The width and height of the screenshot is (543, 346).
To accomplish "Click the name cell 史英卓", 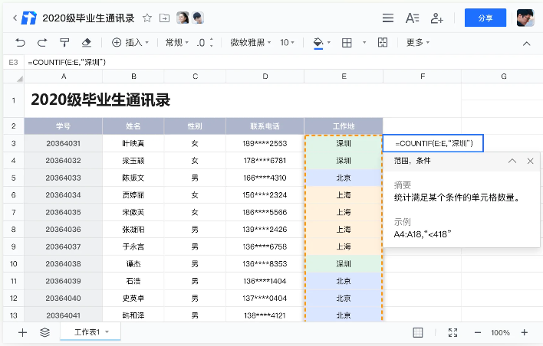I will (x=133, y=298).
